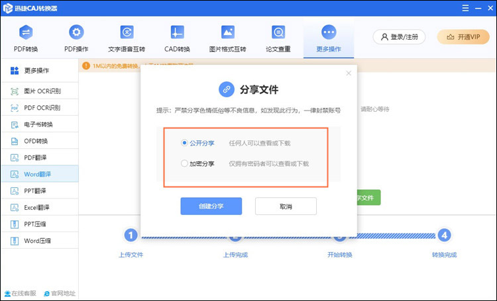Click the green 分享文件 button behind dialog
497x301 pixels.
(x=368, y=198)
